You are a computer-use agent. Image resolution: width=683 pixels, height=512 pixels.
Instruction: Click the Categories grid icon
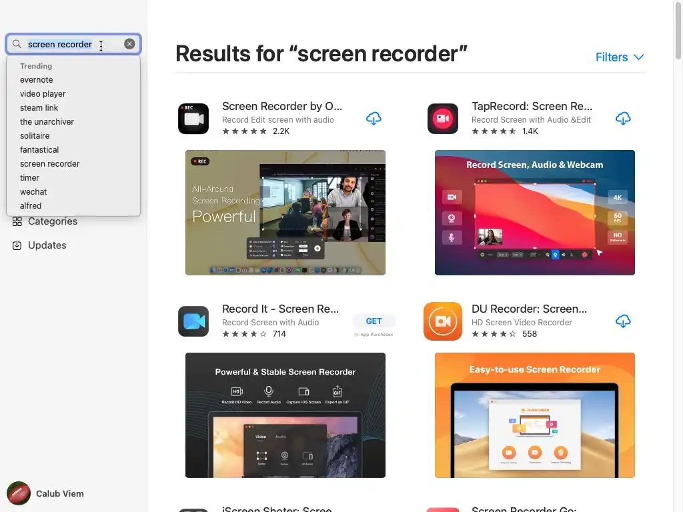click(17, 221)
